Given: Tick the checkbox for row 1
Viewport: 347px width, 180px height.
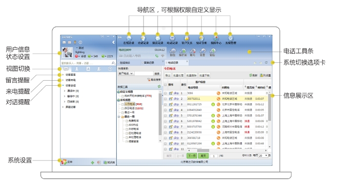Looking at the screenshot, I should 165,93.
